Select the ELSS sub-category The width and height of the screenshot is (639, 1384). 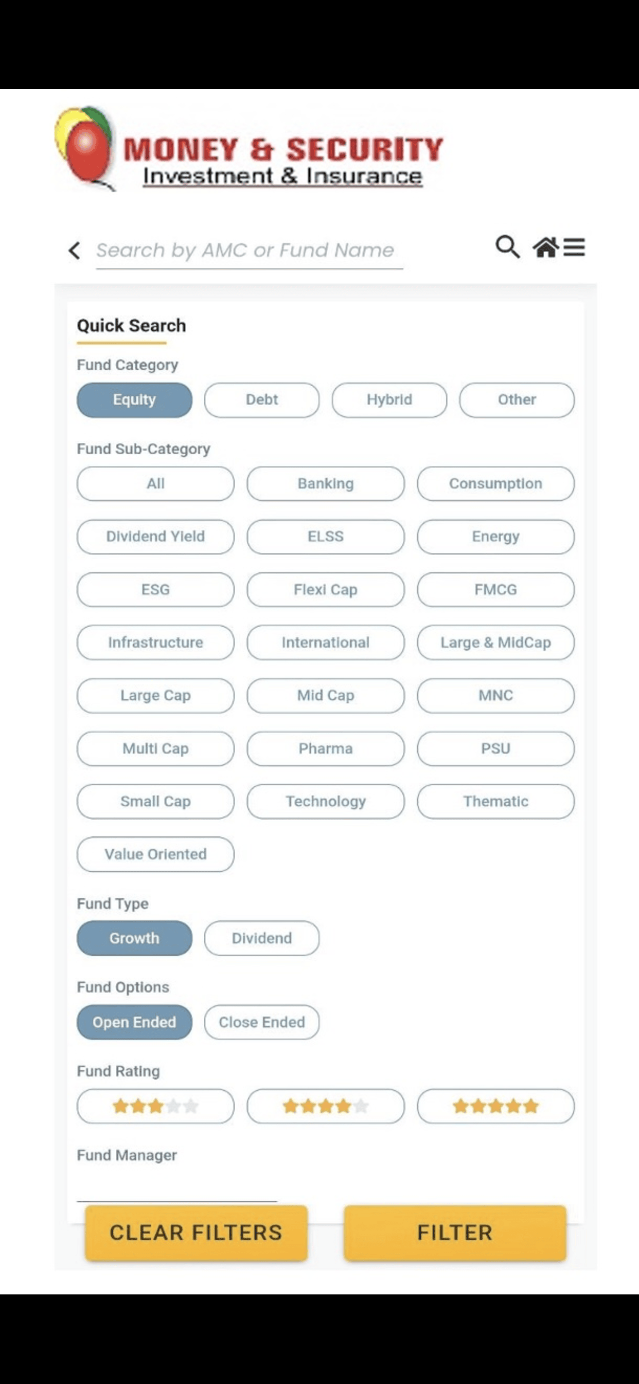(325, 537)
